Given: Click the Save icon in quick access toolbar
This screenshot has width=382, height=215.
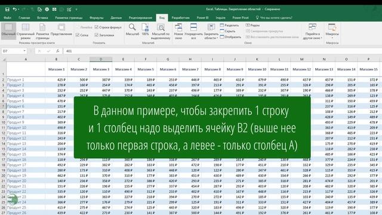Looking at the screenshot, I should pyautogui.click(x=7, y=10).
